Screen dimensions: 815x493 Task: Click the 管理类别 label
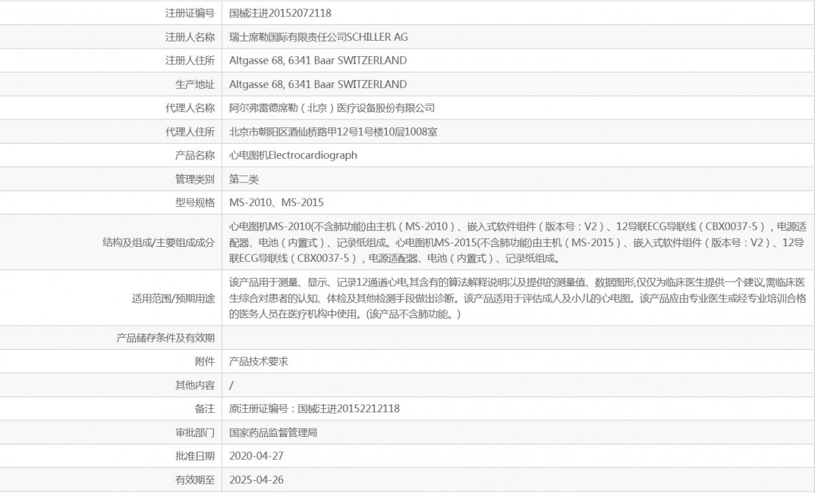click(195, 179)
